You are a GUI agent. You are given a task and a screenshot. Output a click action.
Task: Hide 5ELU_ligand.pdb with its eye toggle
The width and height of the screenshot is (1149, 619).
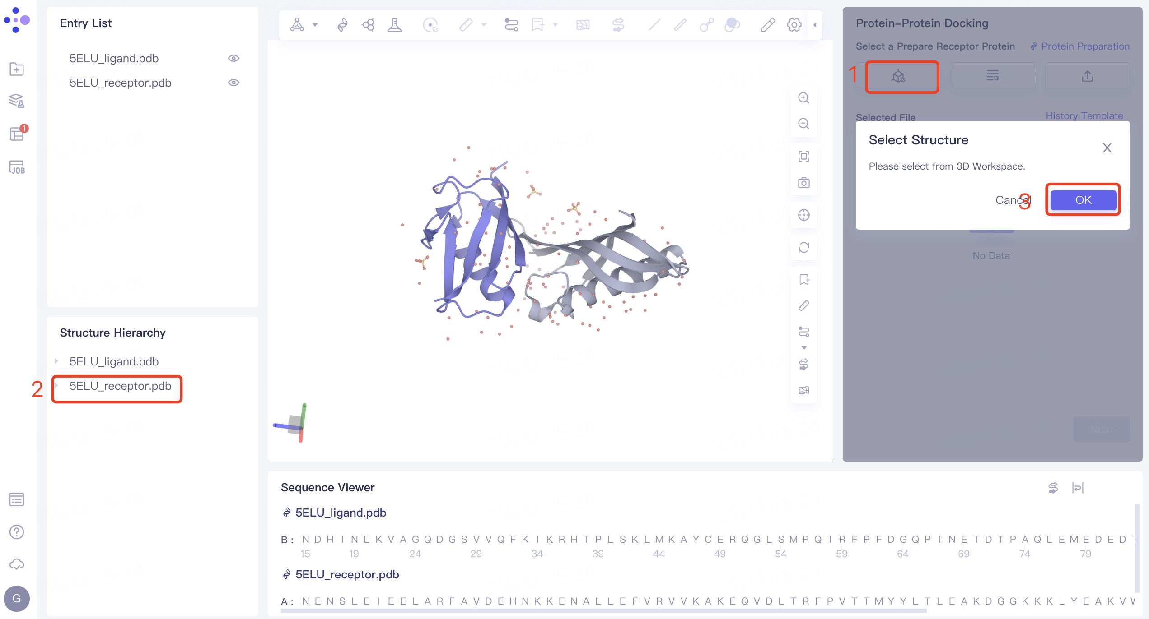point(234,58)
